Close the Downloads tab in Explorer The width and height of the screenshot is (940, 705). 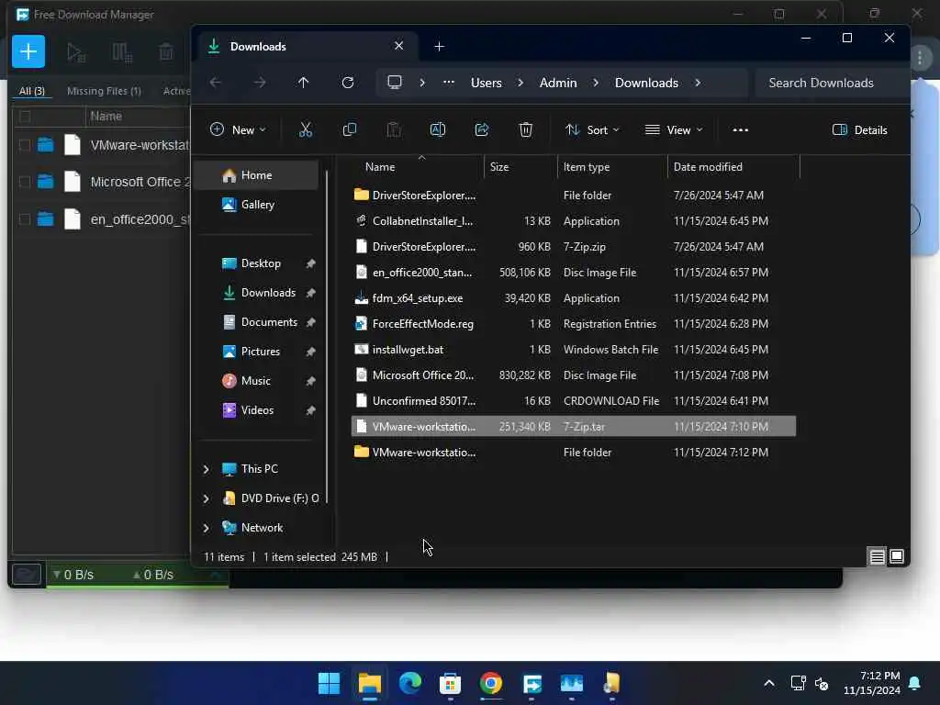click(398, 46)
